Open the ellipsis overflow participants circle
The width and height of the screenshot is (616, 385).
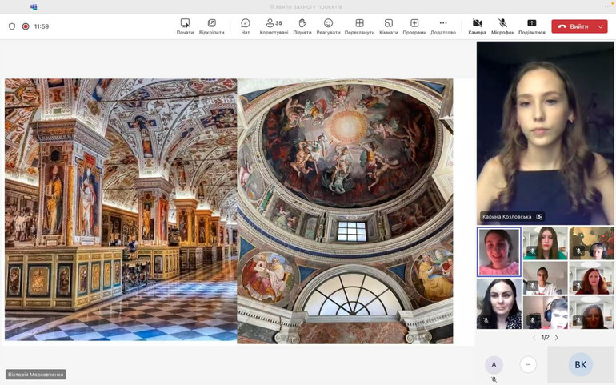tap(528, 364)
